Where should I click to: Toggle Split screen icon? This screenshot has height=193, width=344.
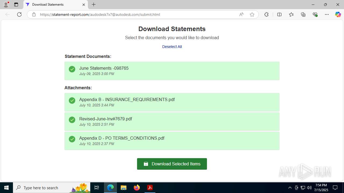pyautogui.click(x=279, y=14)
